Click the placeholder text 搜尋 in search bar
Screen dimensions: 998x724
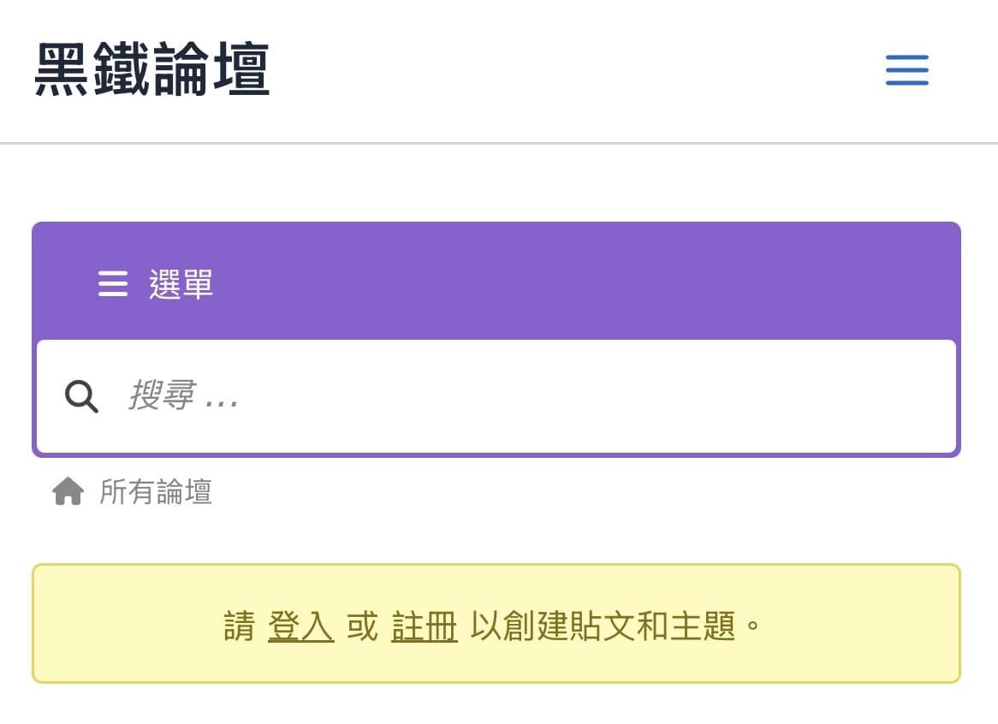(x=163, y=395)
